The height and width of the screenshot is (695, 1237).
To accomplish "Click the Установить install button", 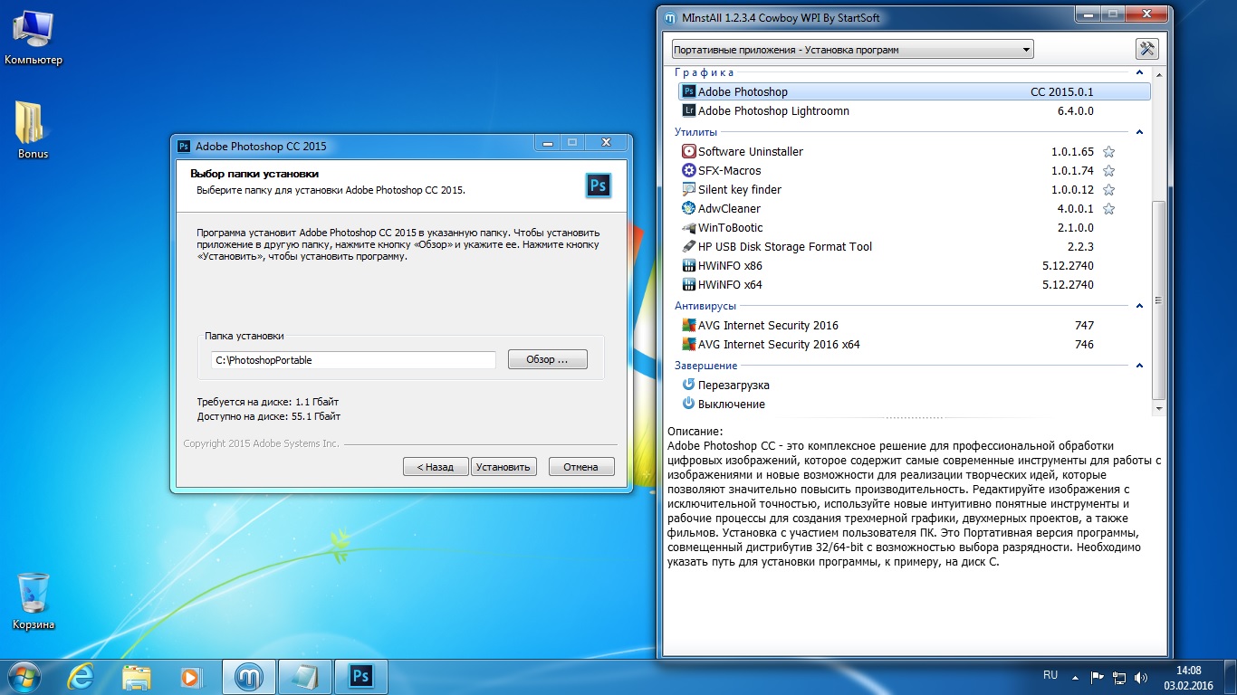I will click(x=503, y=467).
